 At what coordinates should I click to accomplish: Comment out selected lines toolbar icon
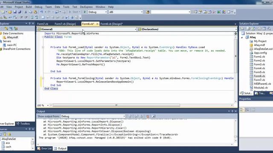(x=32, y=17)
